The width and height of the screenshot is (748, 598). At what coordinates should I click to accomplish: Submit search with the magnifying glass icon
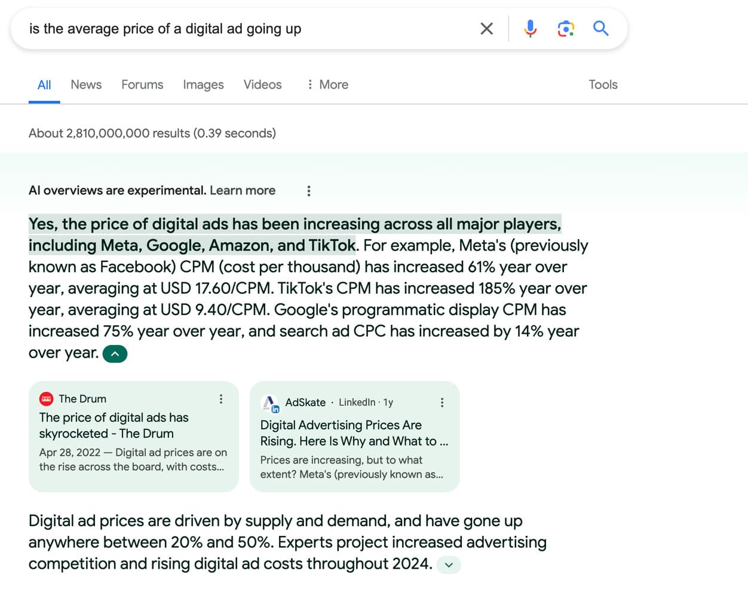pyautogui.click(x=600, y=28)
